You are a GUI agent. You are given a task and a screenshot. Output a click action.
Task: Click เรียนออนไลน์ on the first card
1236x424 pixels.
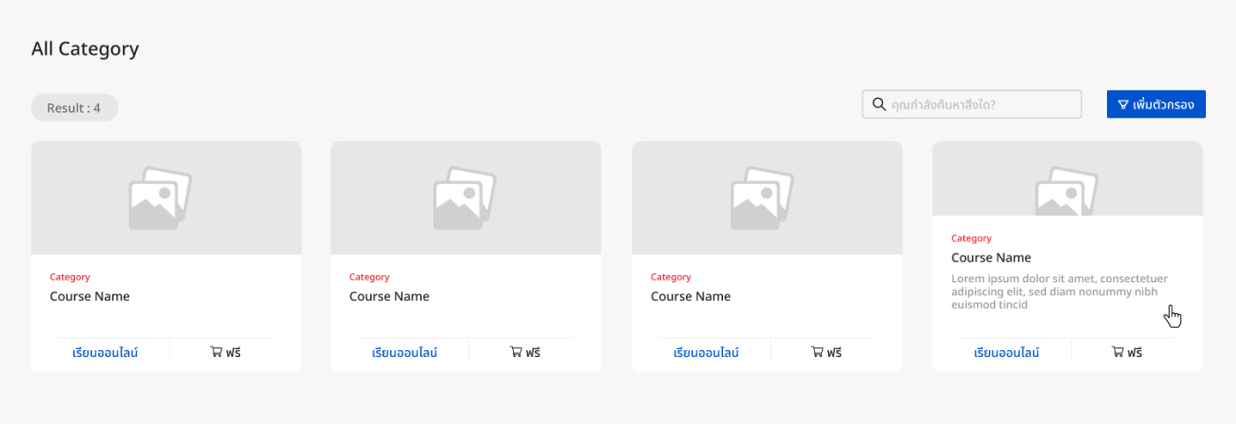106,353
